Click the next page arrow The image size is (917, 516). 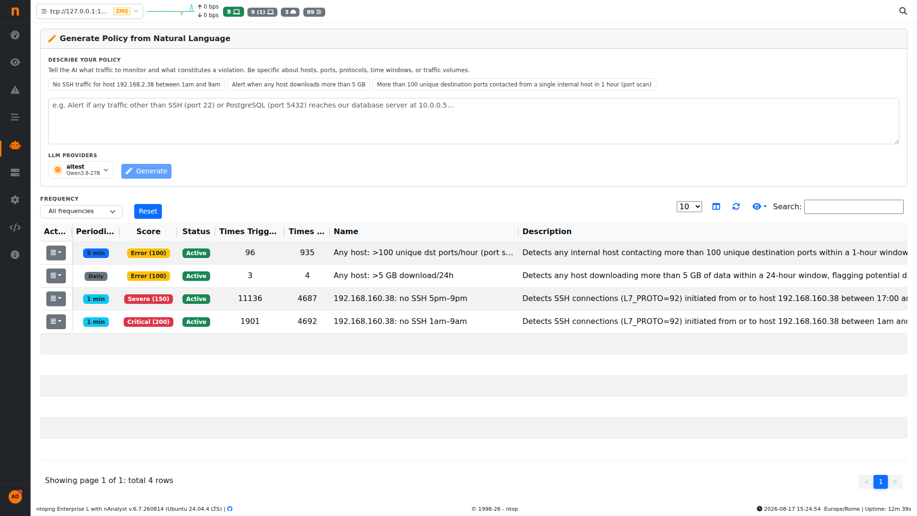coord(895,482)
